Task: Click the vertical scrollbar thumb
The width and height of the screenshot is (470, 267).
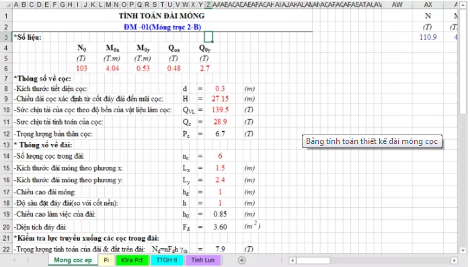Action: point(463,61)
